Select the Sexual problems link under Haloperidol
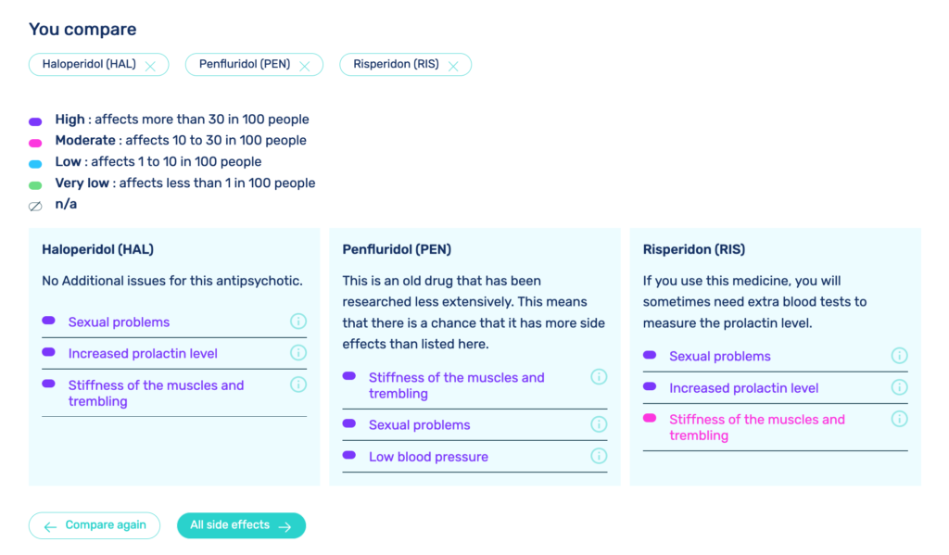 tap(117, 321)
